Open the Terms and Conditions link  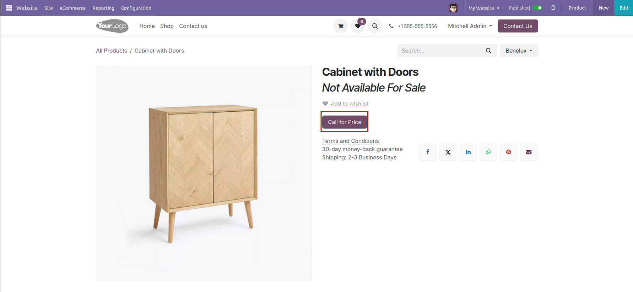tap(350, 141)
